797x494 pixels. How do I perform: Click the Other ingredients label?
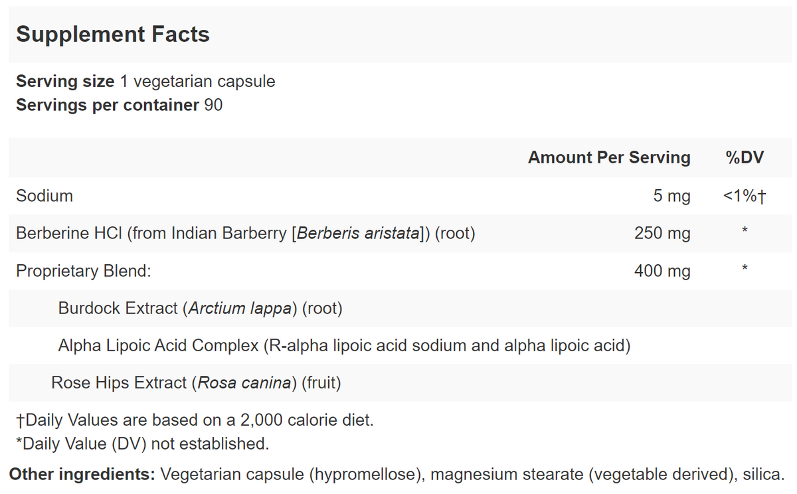coord(82,475)
